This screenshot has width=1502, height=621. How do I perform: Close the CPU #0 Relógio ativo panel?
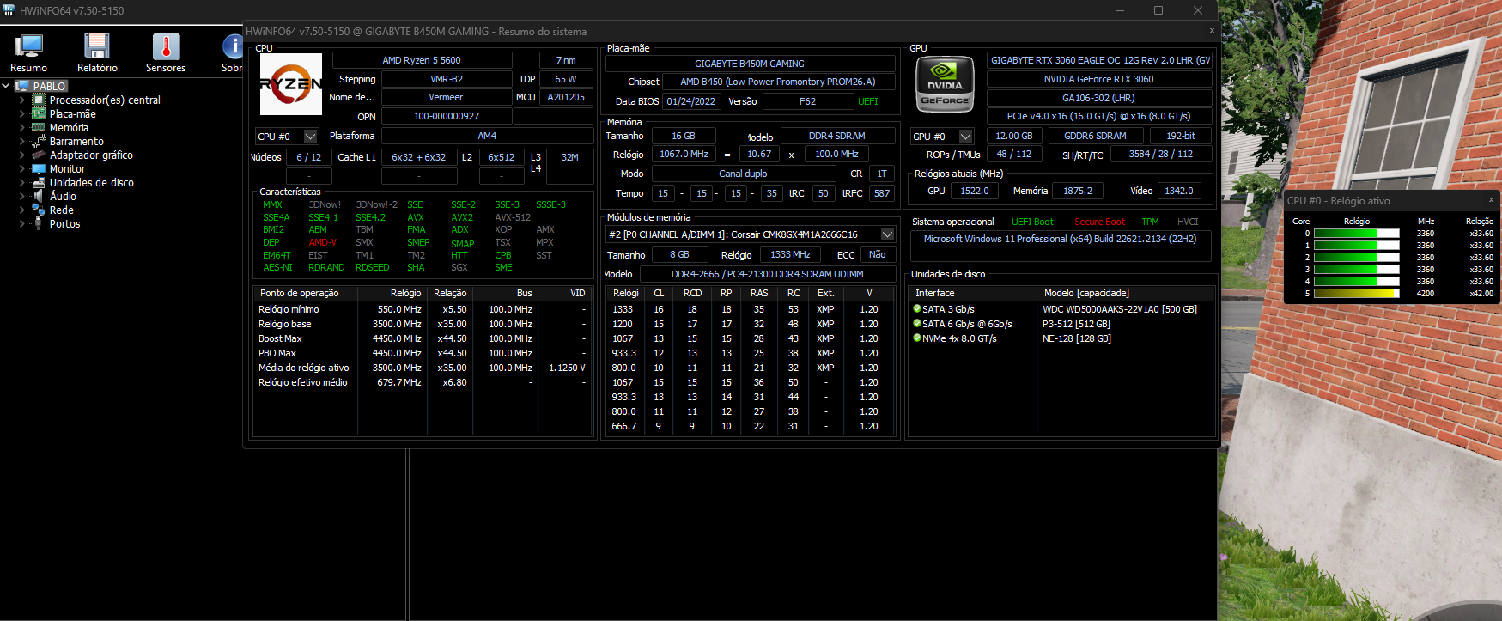pyautogui.click(x=1491, y=200)
